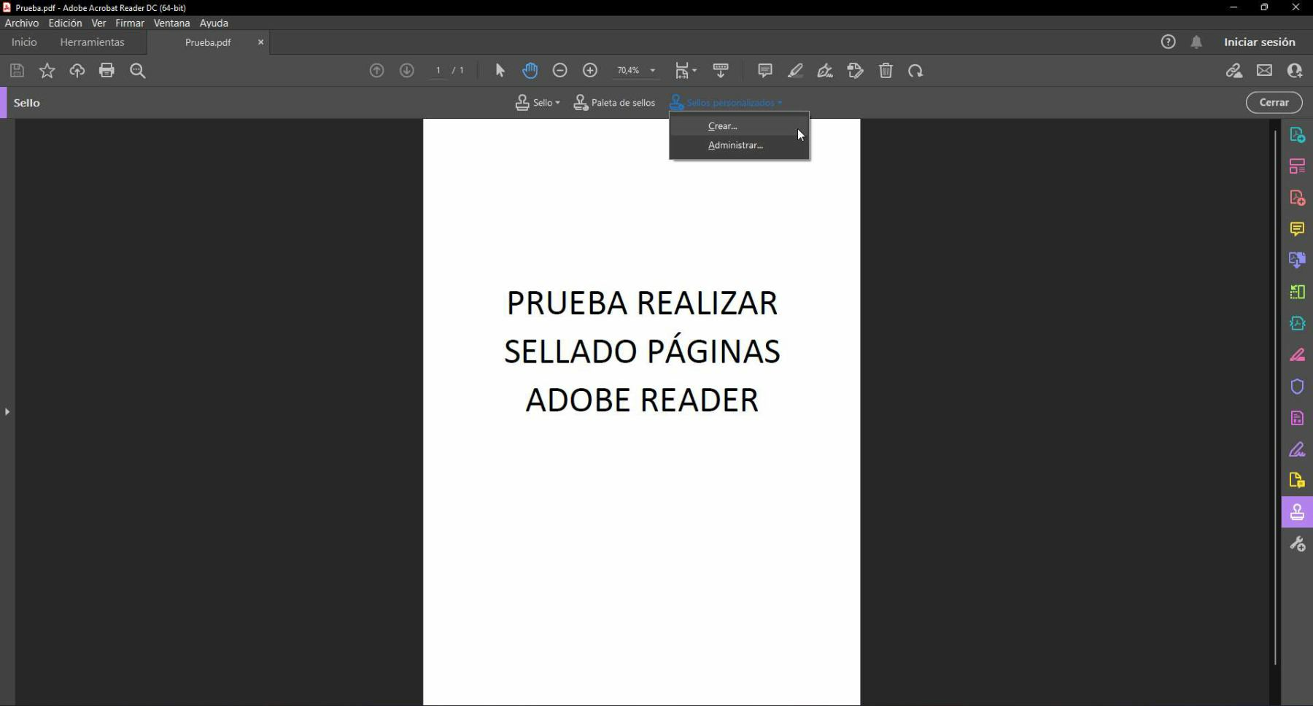
Task: Go to previous page arrow icon
Action: pyautogui.click(x=376, y=71)
